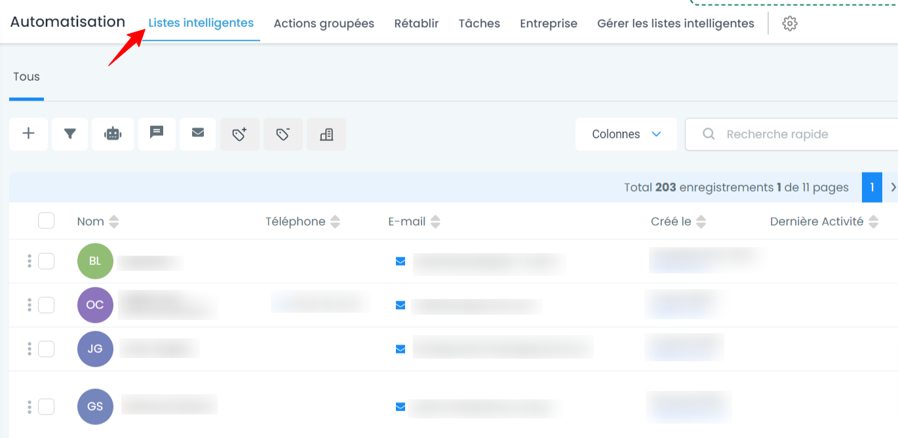The image size is (898, 438).
Task: Open the Actions groupées tab
Action: pyautogui.click(x=324, y=24)
